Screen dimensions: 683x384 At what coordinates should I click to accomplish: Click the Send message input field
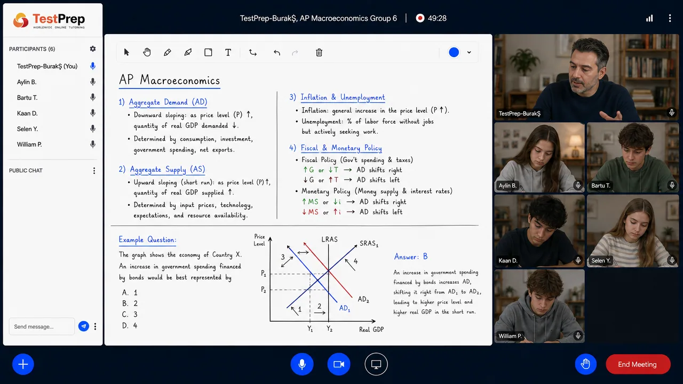[42, 326]
